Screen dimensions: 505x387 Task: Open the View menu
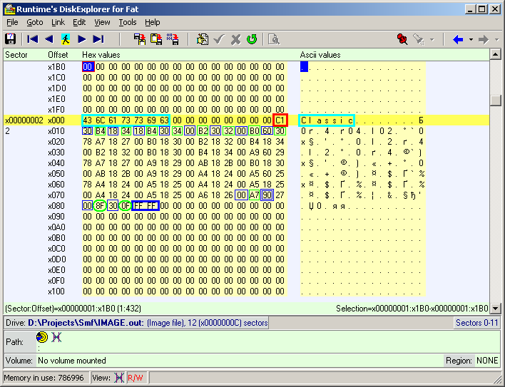(x=102, y=22)
